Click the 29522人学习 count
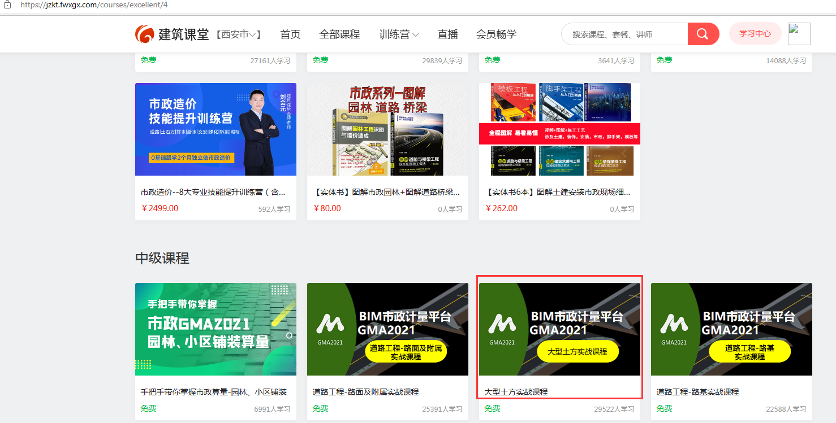836x423 pixels. 614,409
